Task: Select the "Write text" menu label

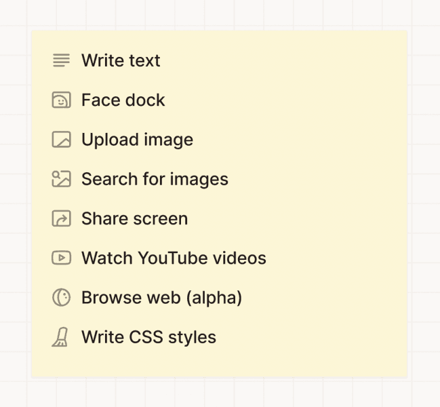Action: (121, 60)
